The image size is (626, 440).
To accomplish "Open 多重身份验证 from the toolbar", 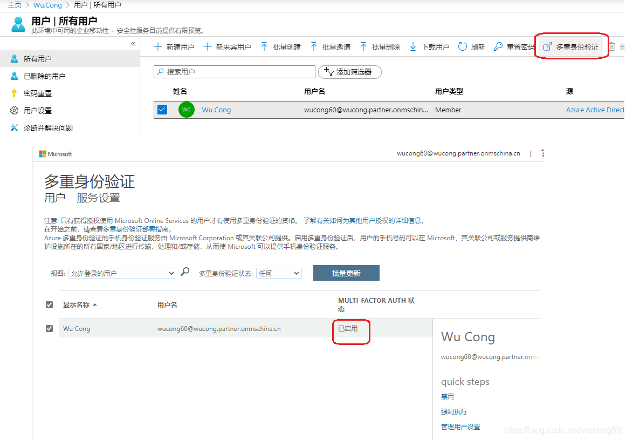I will pyautogui.click(x=572, y=47).
